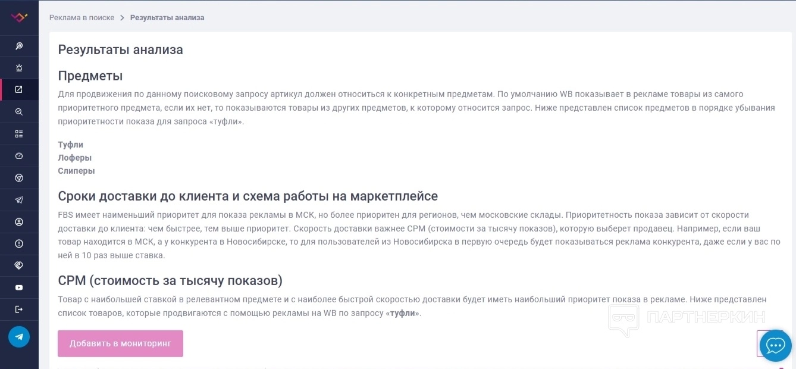
Task: Select the active external-link icon in sidebar
Action: (19, 90)
